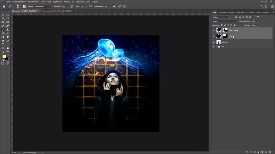Select the Type tool in toolbox
The height and width of the screenshot is (154, 275).
coord(3,44)
